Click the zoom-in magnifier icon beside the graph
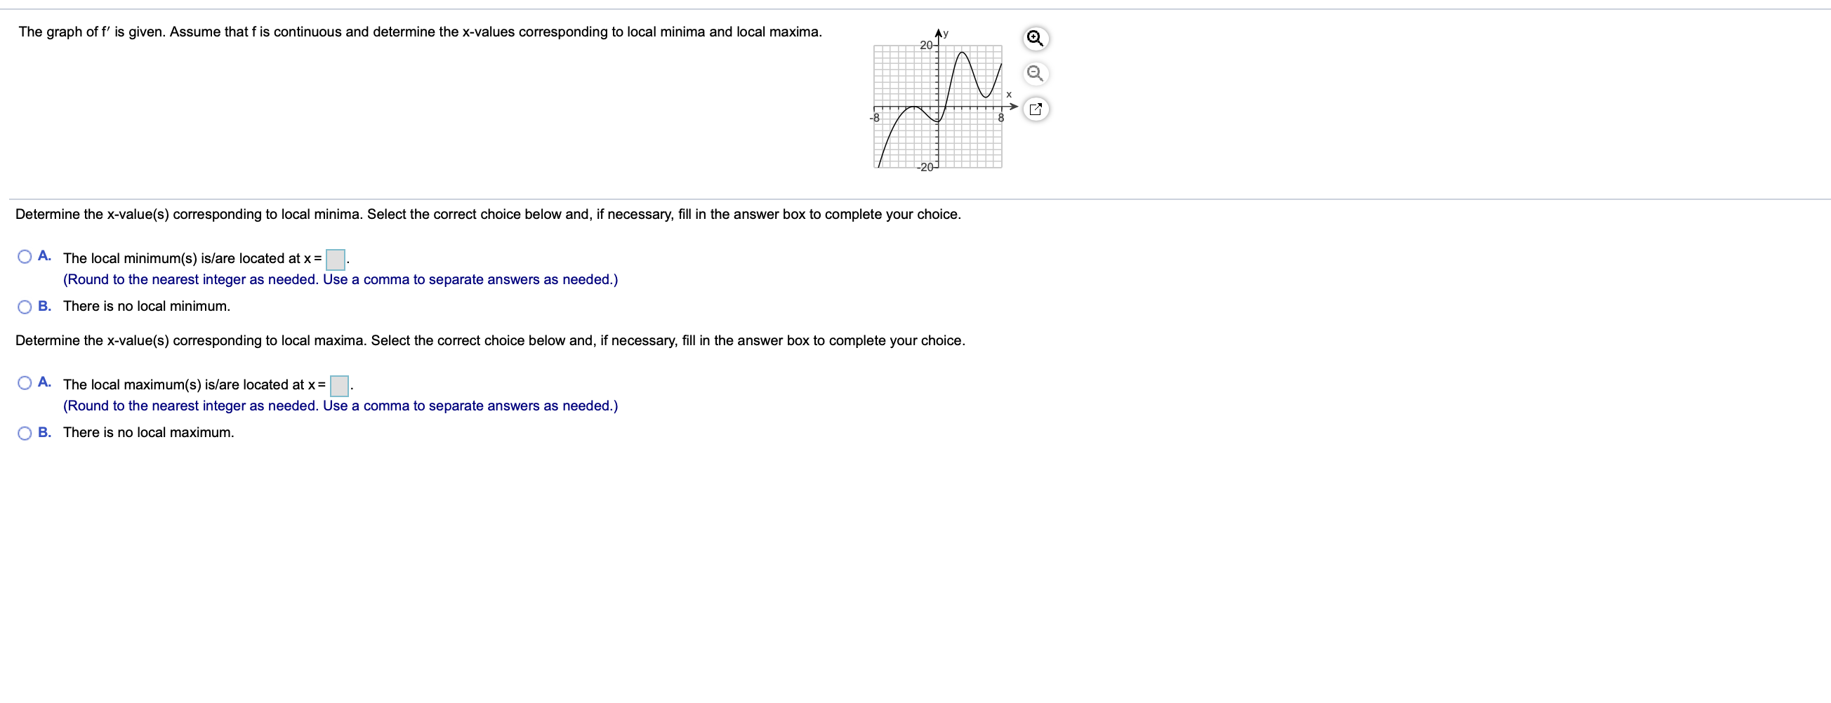 pos(1035,39)
